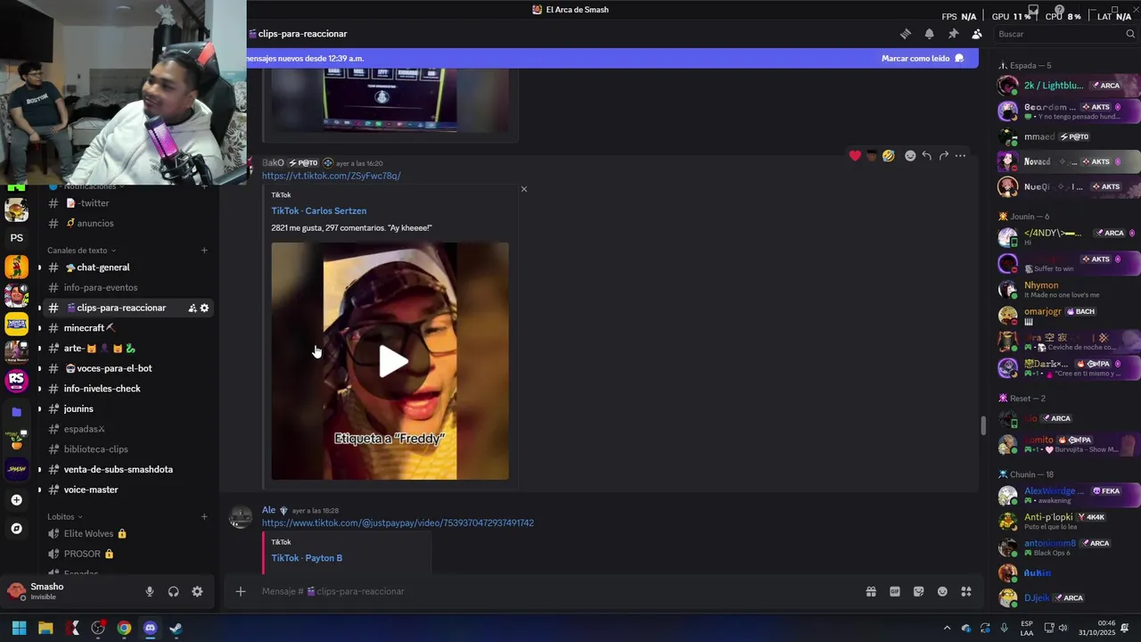Open the apps icon in message bar
This screenshot has height=642, width=1141.
pos(966,591)
